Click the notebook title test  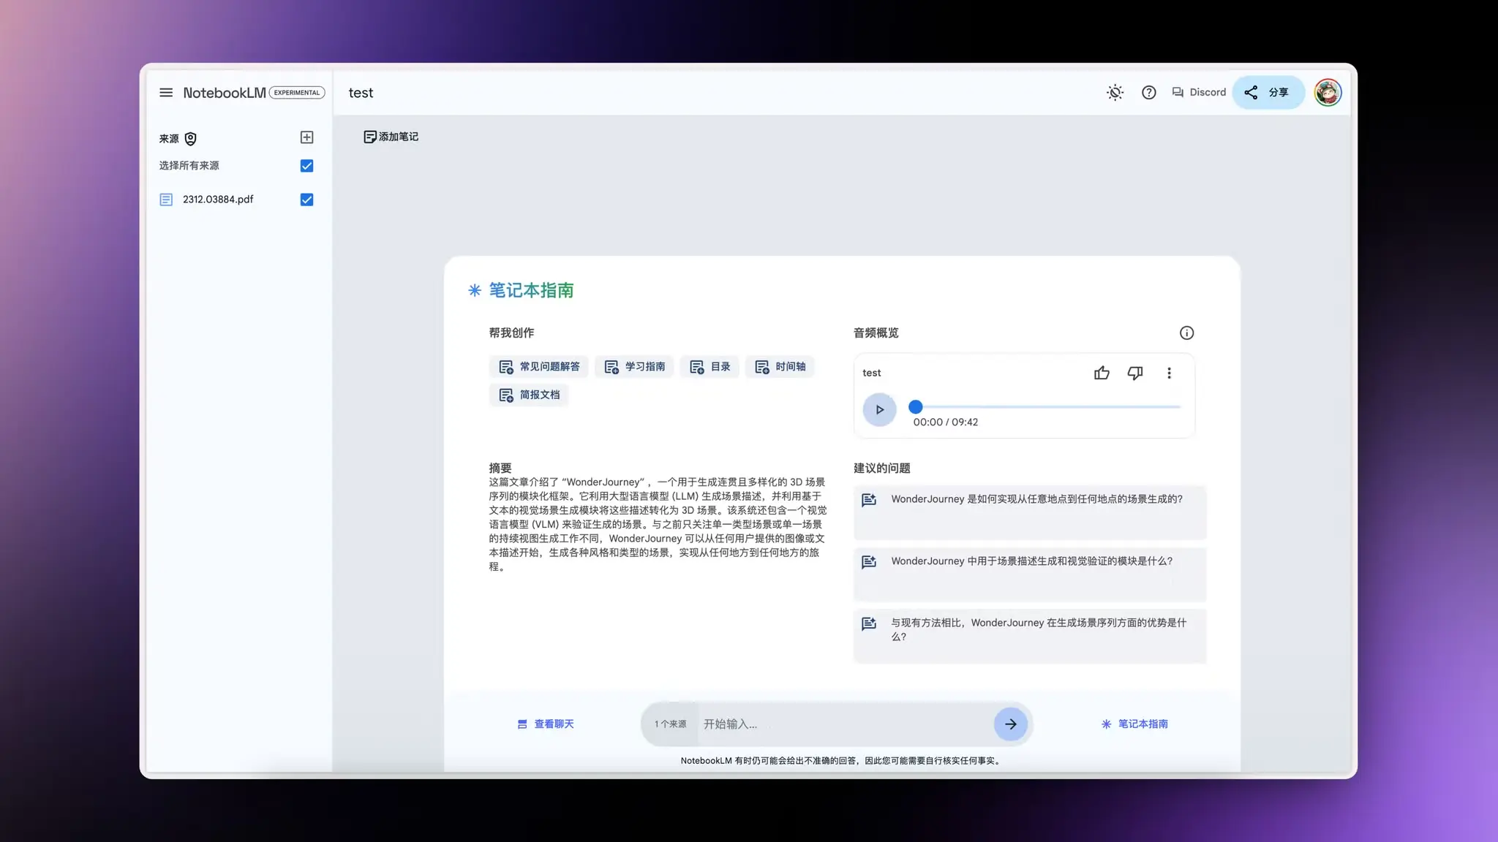pyautogui.click(x=361, y=93)
